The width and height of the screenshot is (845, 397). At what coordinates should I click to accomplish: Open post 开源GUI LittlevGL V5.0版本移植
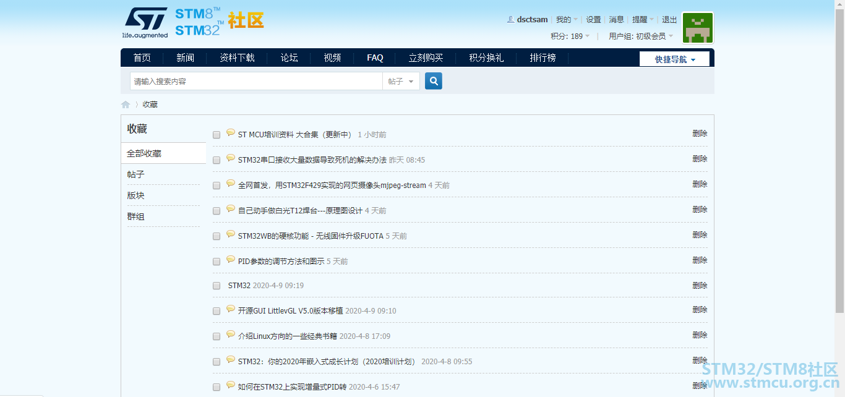290,311
